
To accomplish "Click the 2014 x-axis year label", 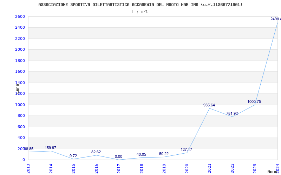I will pyautogui.click(x=51, y=168).
